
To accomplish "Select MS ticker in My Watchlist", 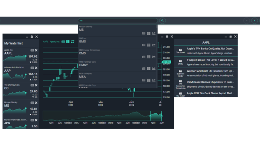I will (x=7, y=106).
